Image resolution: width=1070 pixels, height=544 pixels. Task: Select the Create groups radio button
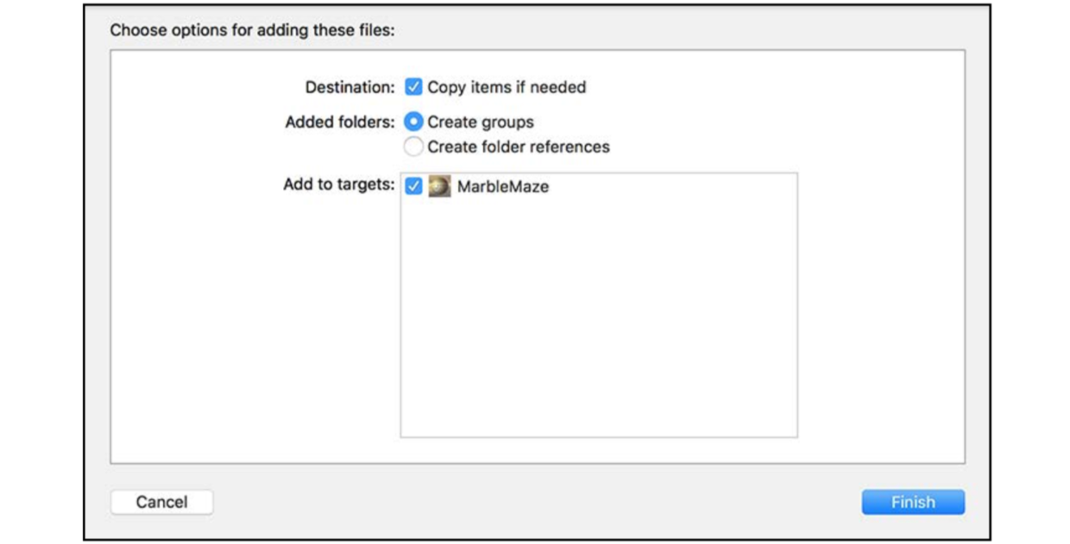click(x=413, y=122)
